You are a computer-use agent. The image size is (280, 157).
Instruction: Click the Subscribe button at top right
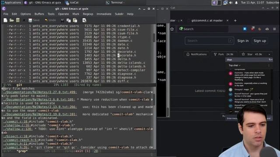click(x=273, y=3)
